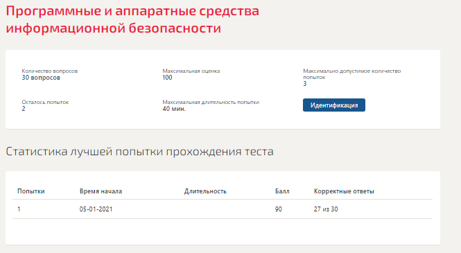Click the Максимальная оценка value 100
Screen dimensions: 461x253
pyautogui.click(x=167, y=78)
